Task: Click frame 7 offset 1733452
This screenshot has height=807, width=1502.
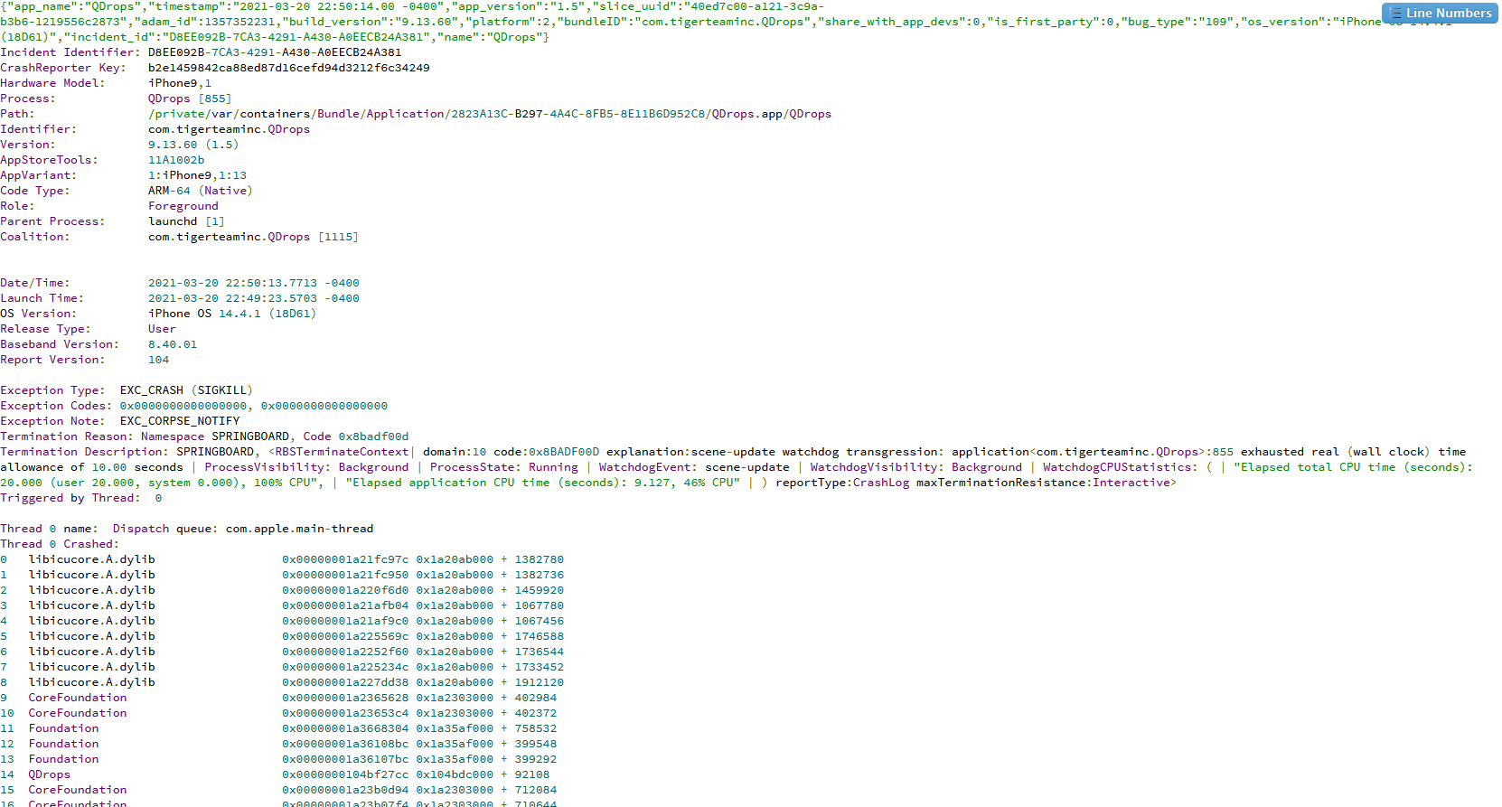Action: click(540, 667)
